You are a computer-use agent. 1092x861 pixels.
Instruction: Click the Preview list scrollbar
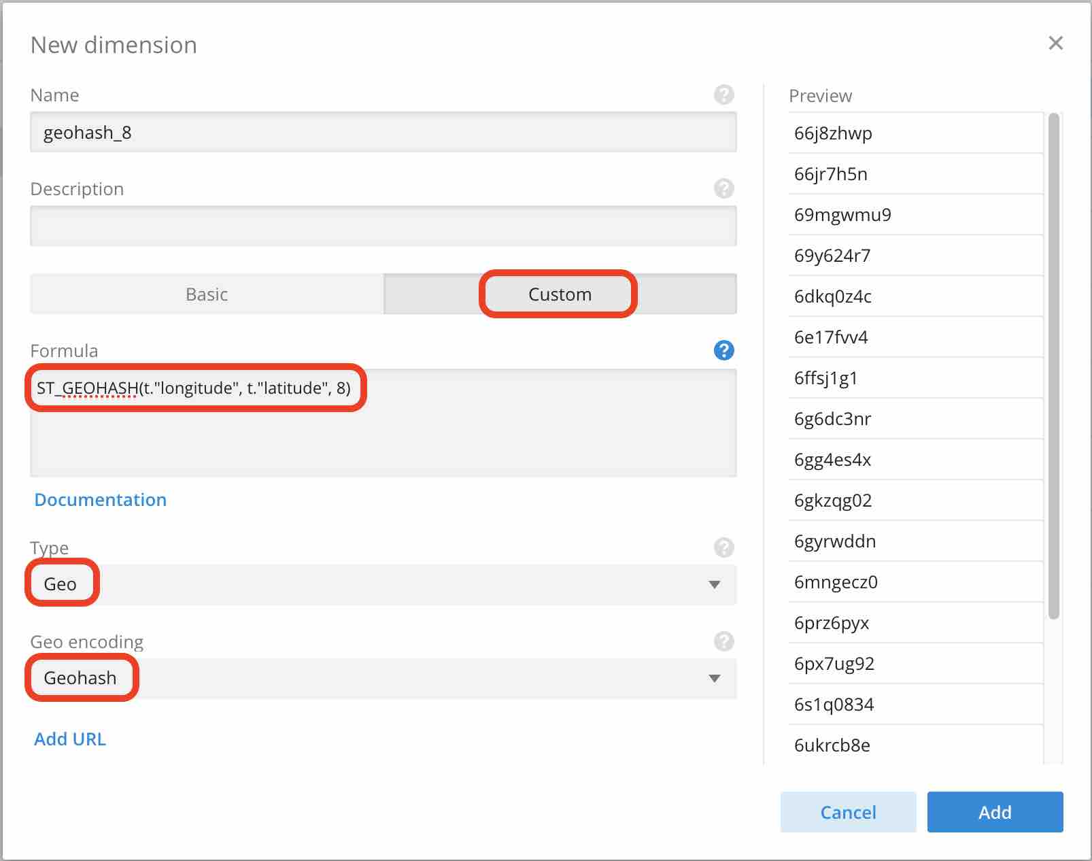point(1053,367)
